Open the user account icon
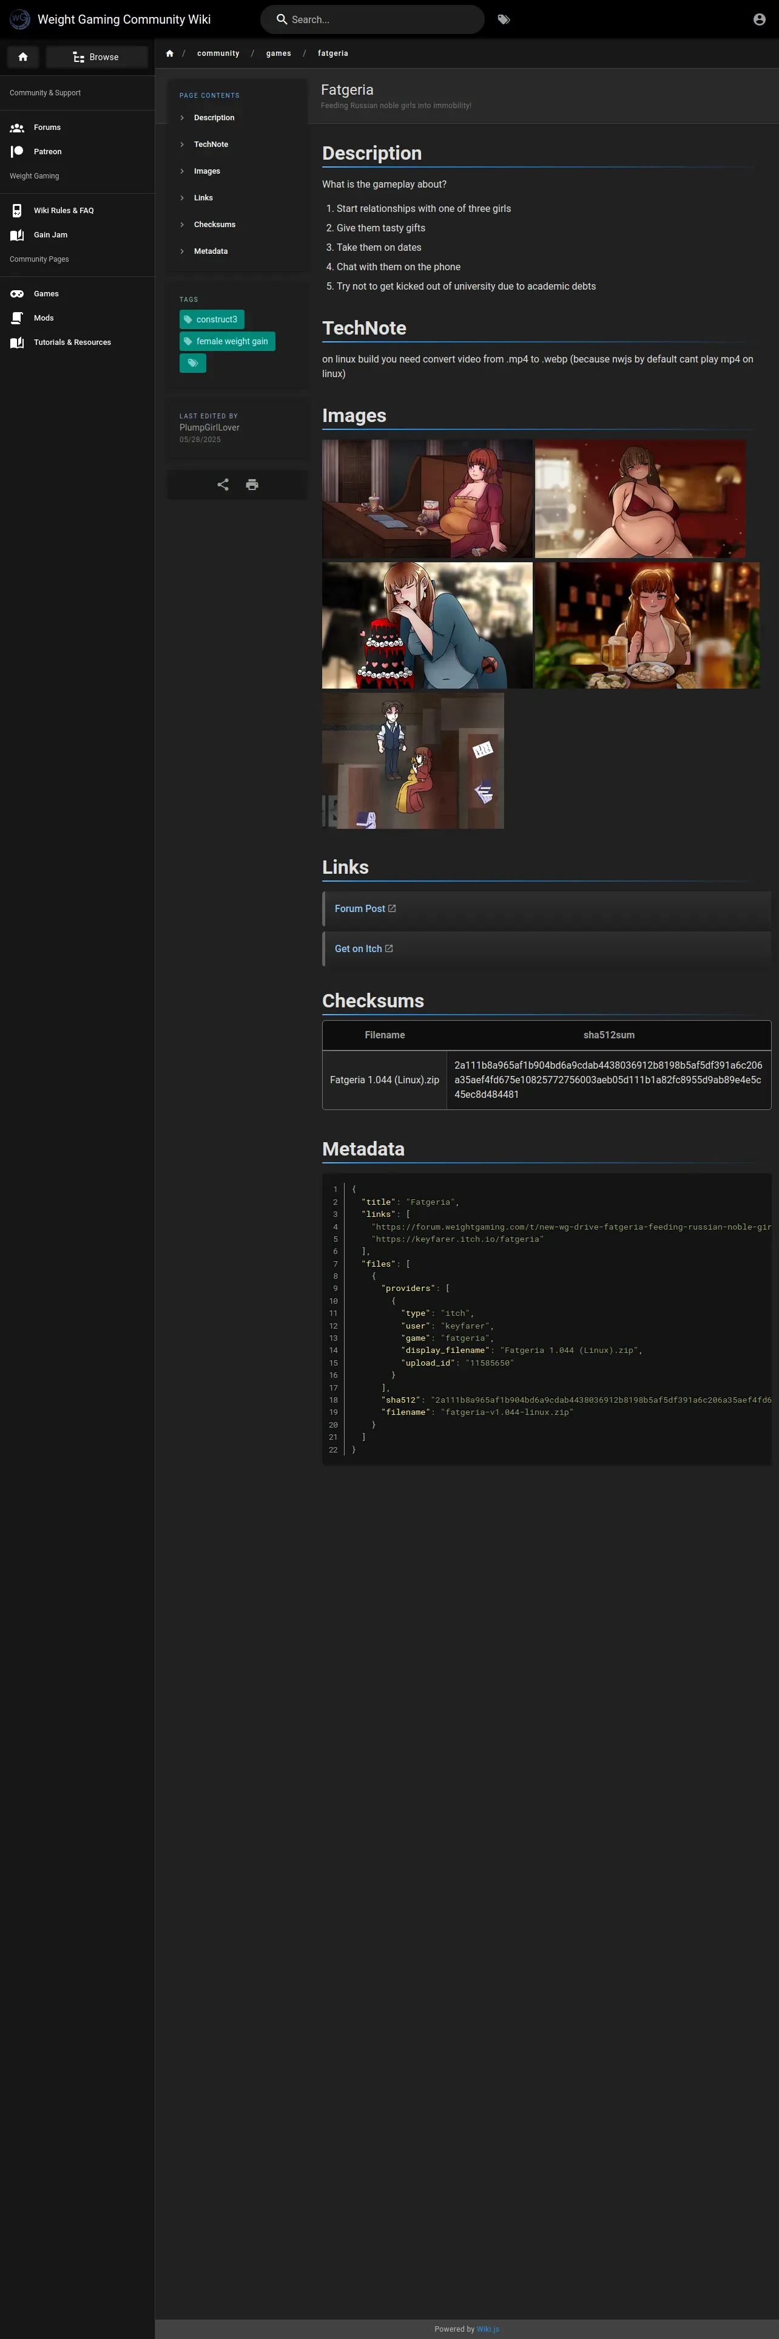Screen dimensions: 779x2339 (x=759, y=19)
